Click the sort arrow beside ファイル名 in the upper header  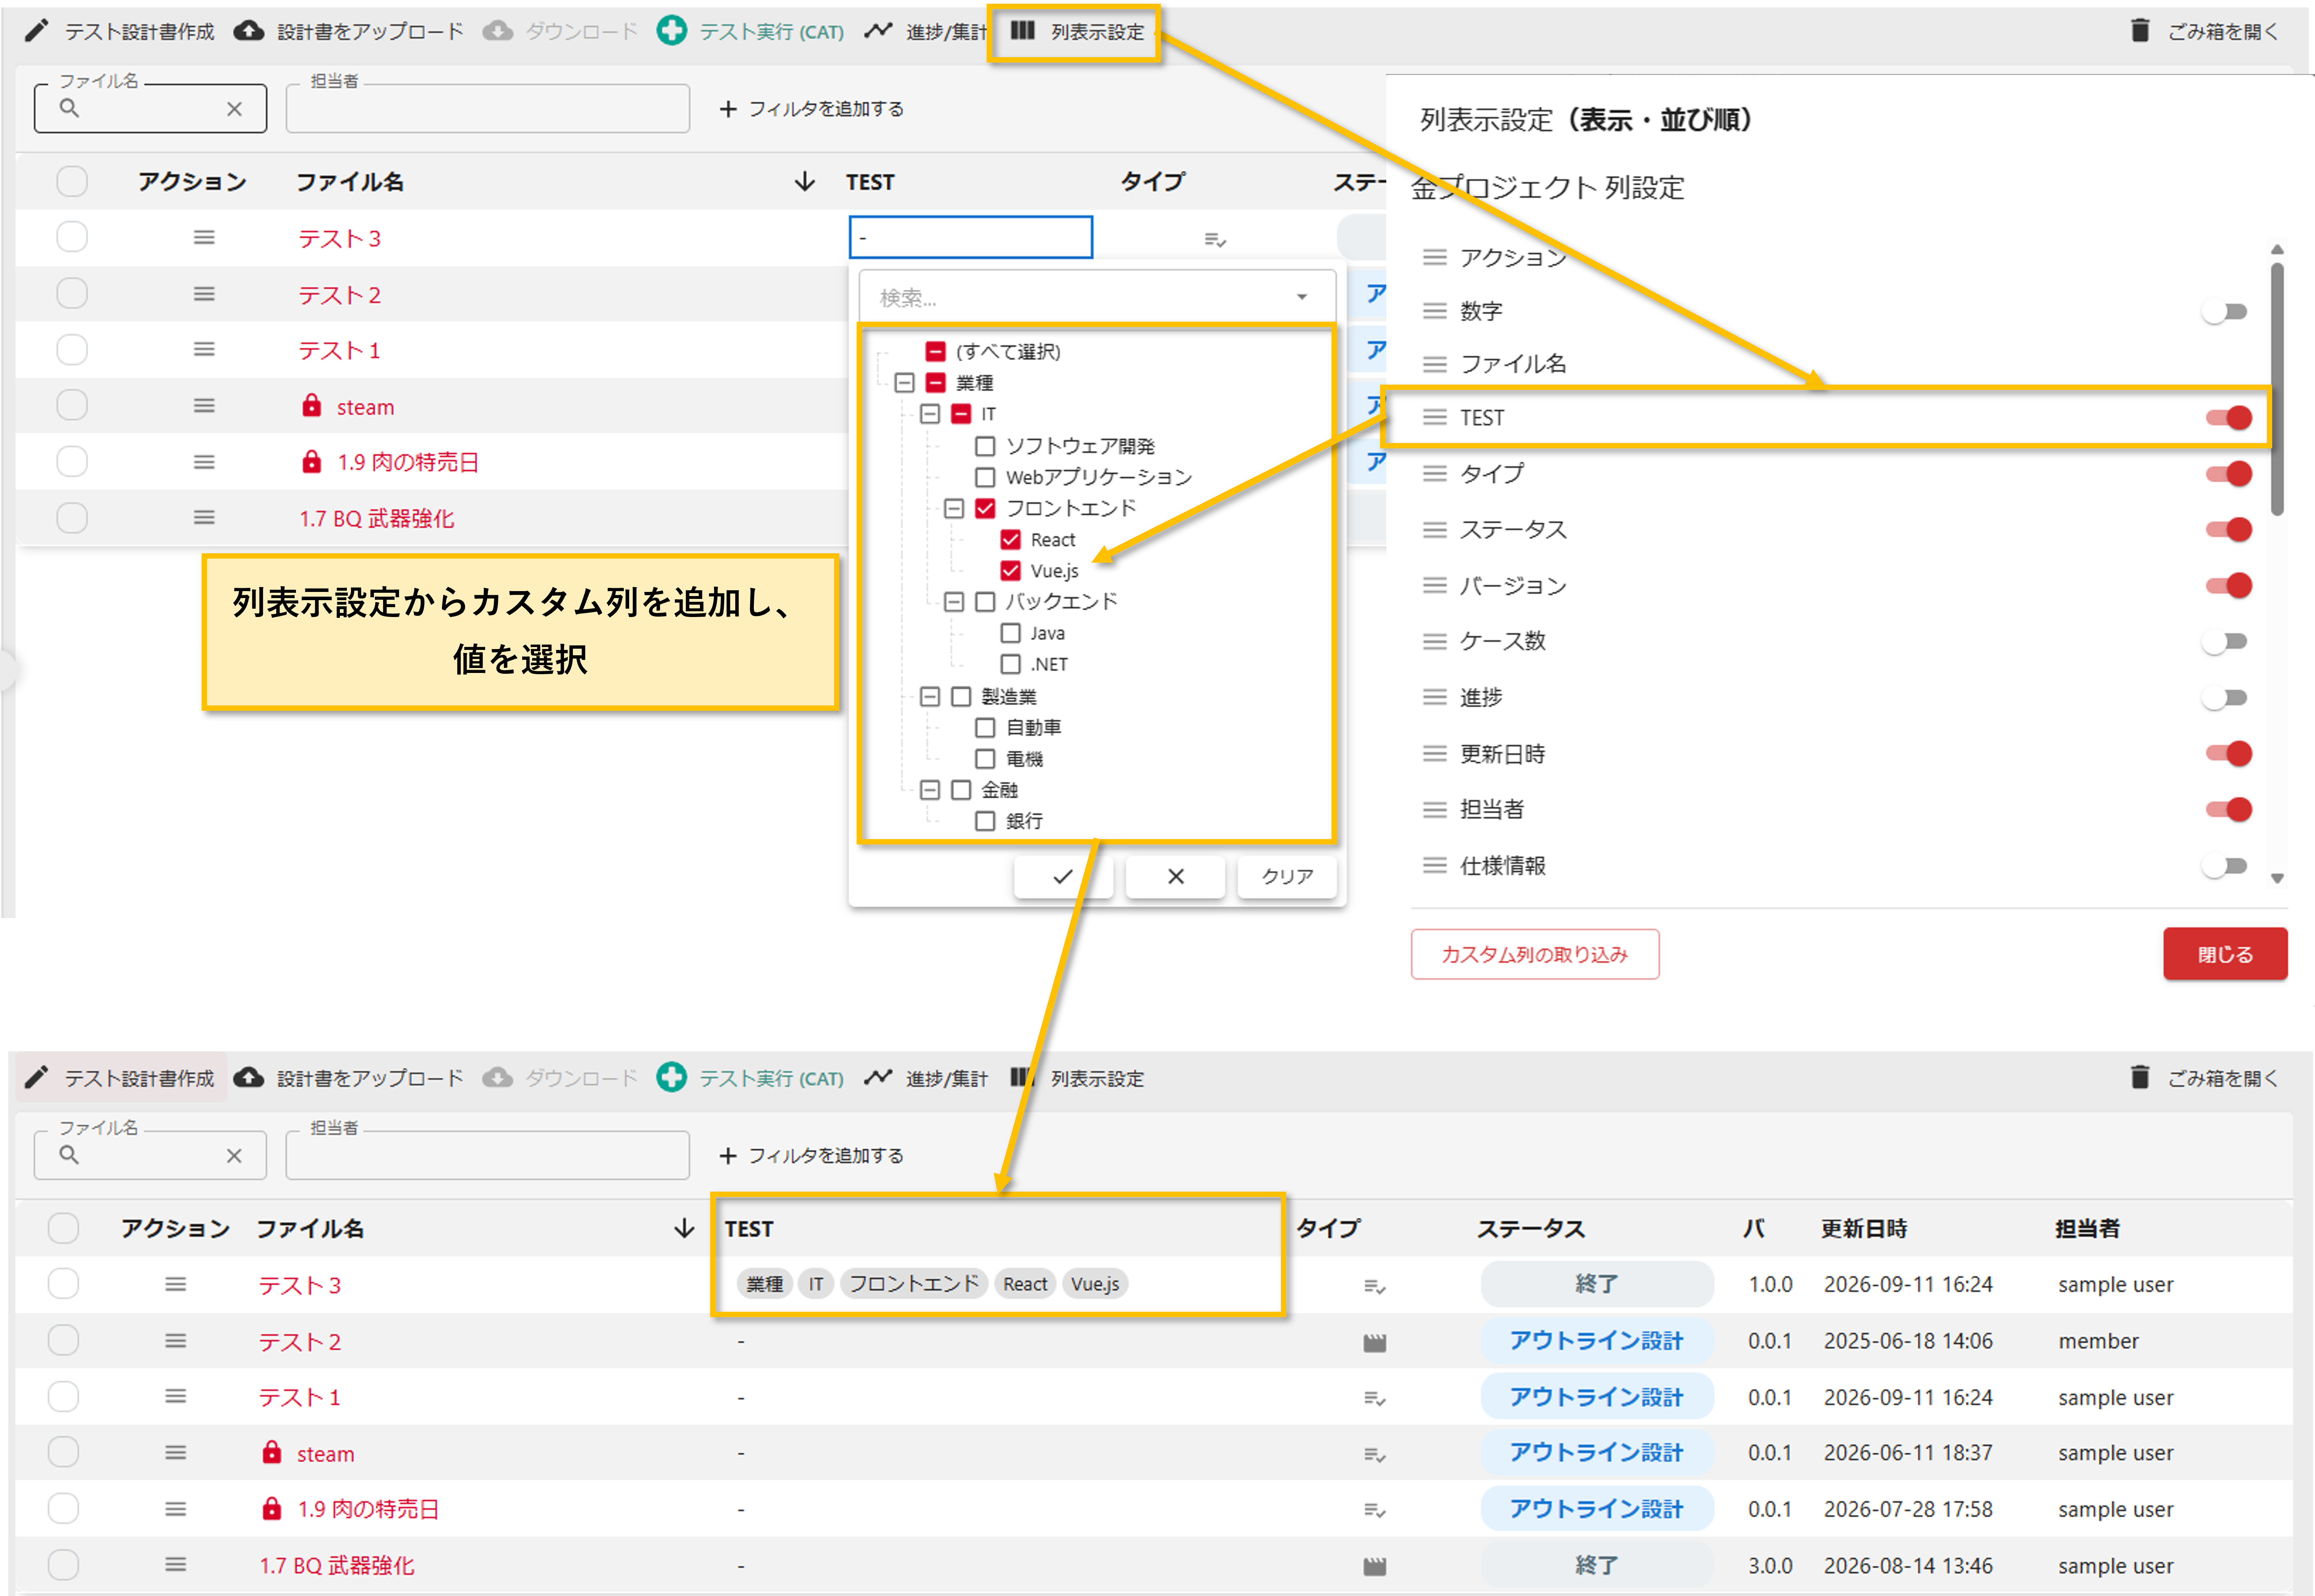804,182
